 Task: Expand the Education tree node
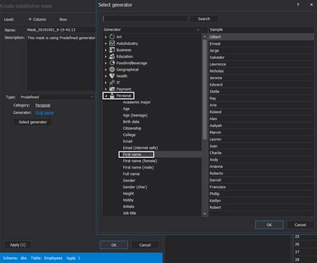click(106, 57)
